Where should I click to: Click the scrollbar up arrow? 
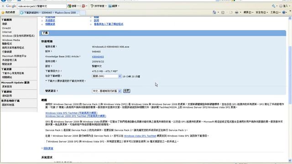click(290, 18)
